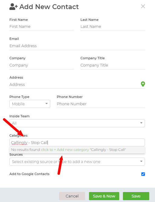Click the add contact person icon in title

(x=13, y=7)
